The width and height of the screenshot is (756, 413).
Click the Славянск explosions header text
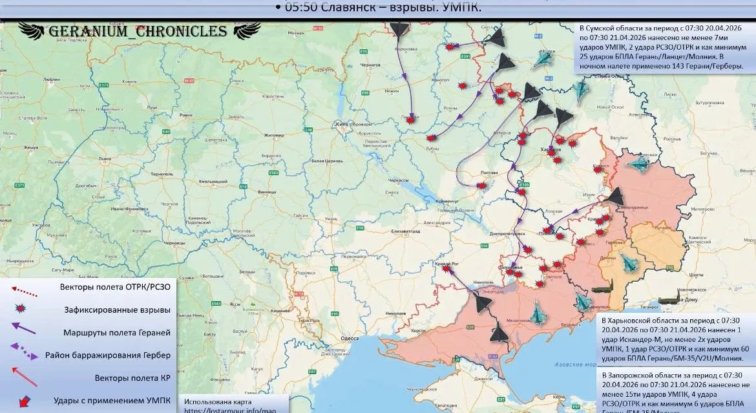[378, 7]
